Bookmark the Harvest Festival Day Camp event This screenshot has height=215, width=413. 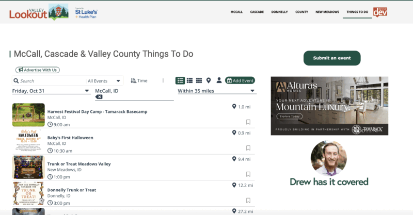[248, 122]
